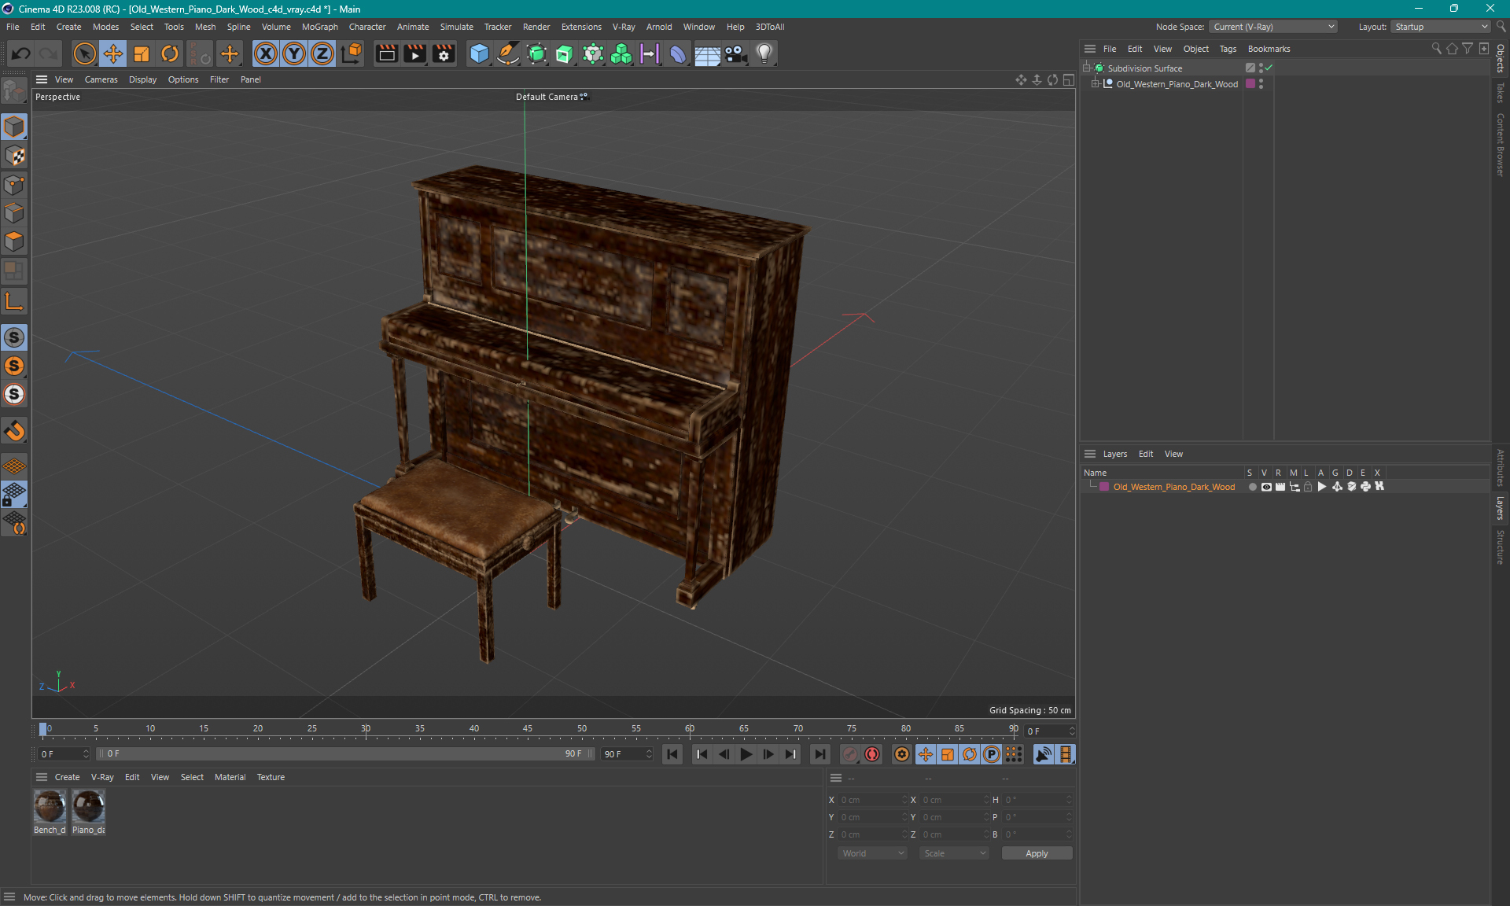
Task: Enable Texture mode in left sidebar
Action: click(x=14, y=156)
